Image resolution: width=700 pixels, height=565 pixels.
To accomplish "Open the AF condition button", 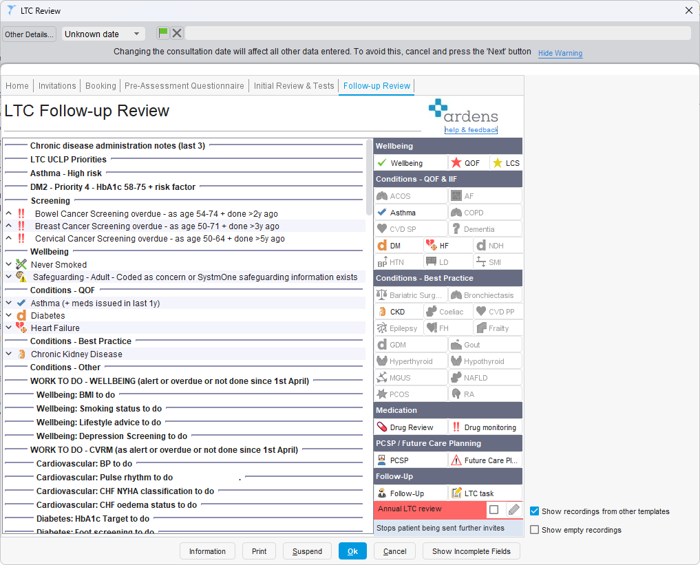I will (x=485, y=196).
